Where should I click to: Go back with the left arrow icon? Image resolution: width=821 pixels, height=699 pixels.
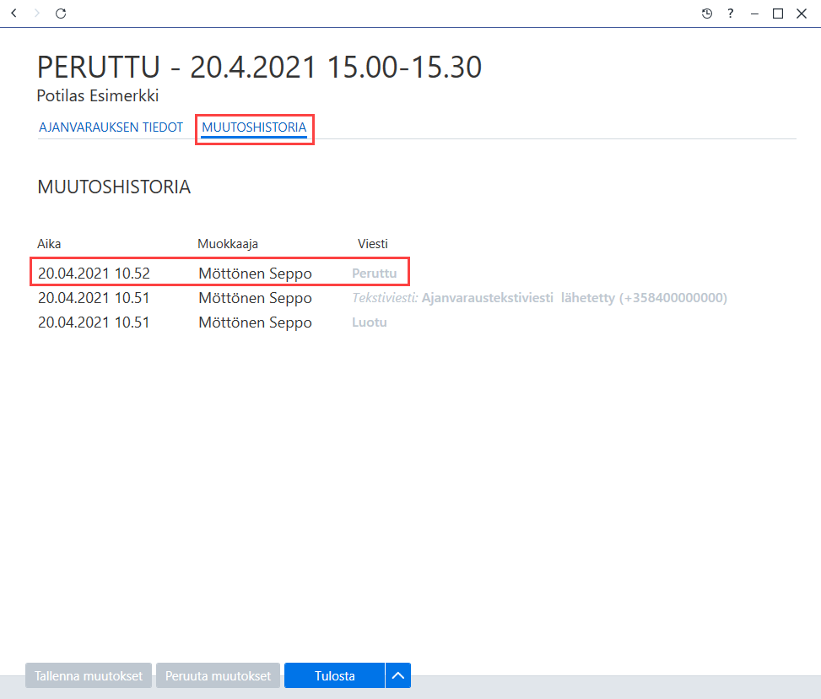(14, 14)
